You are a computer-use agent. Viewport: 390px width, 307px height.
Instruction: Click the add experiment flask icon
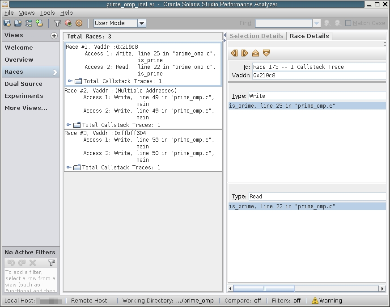39,23
